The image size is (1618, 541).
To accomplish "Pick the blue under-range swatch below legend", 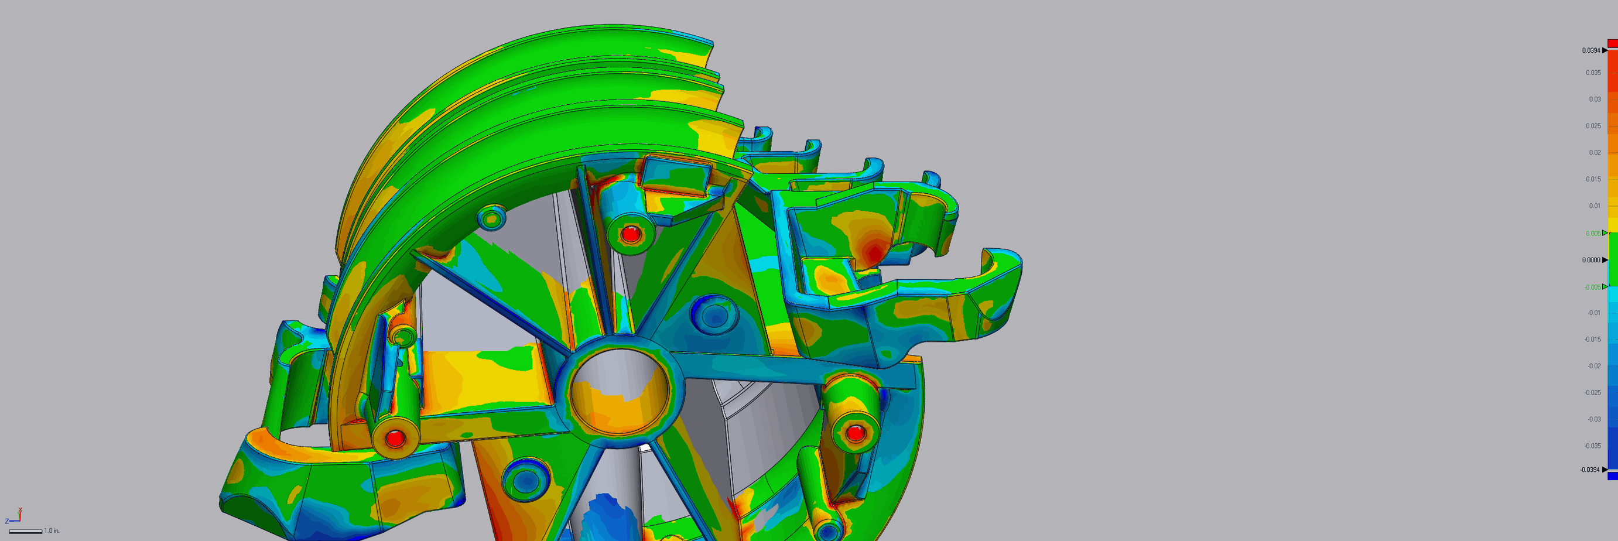I will pyautogui.click(x=1612, y=476).
